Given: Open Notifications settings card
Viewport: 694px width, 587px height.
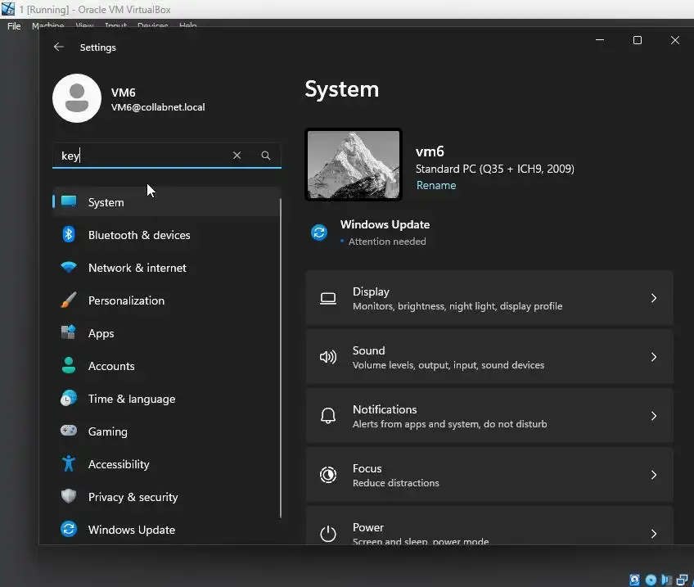Looking at the screenshot, I should pyautogui.click(x=489, y=416).
